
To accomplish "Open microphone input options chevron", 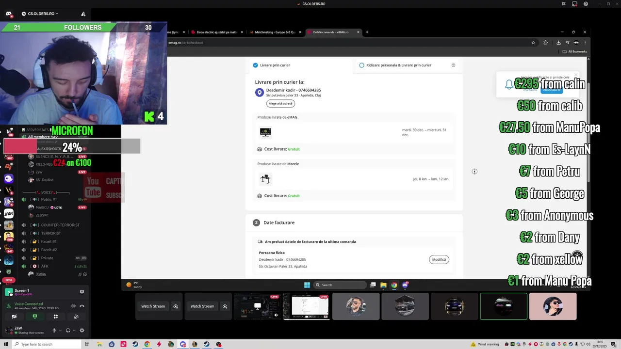I will [60, 330].
